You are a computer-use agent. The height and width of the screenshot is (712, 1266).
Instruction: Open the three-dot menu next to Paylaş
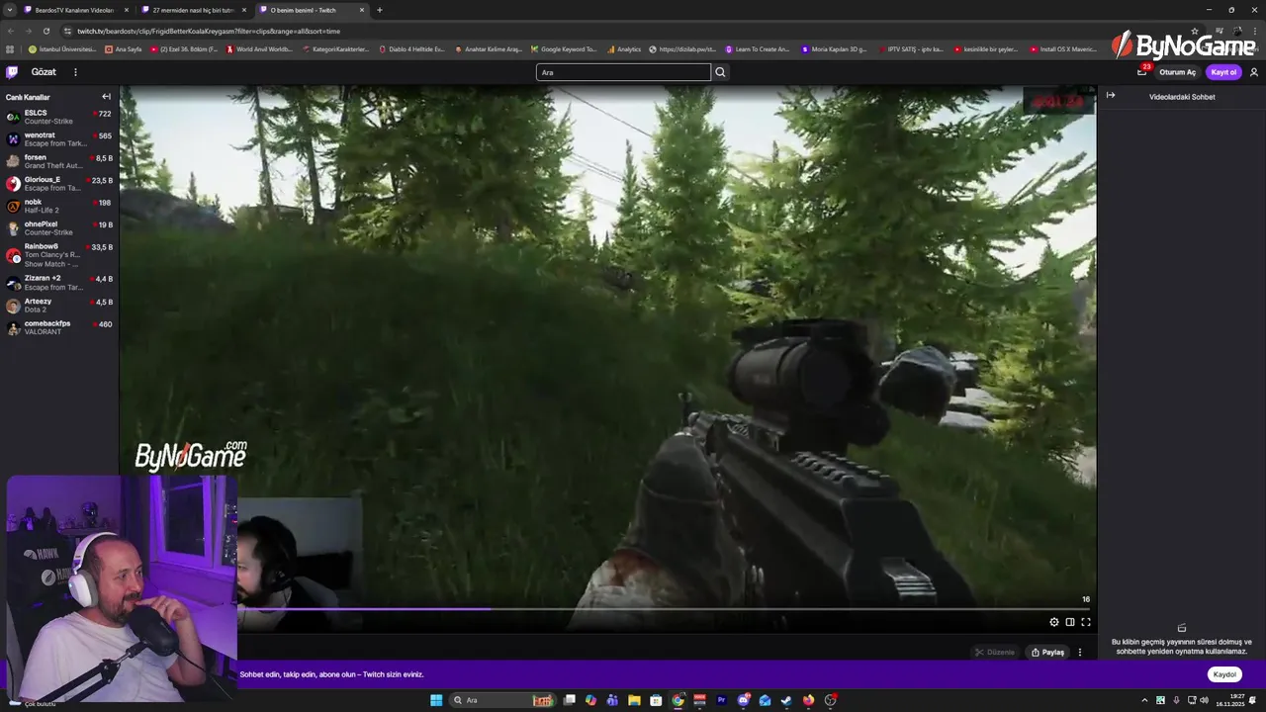click(x=1080, y=652)
